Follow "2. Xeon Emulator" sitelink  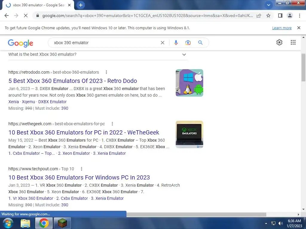tap(74, 154)
